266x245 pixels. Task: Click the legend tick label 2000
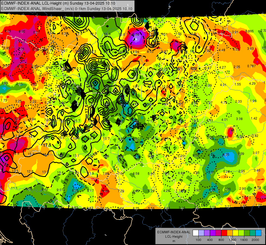[255, 240]
